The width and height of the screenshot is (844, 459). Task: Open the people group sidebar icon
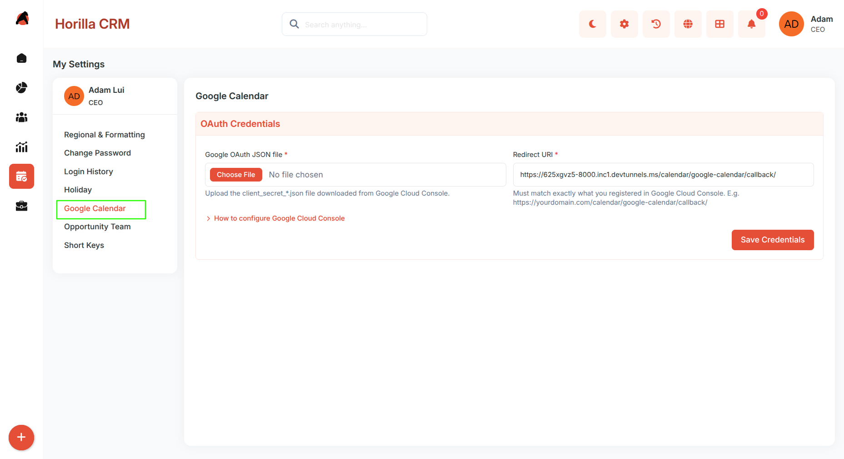21,117
